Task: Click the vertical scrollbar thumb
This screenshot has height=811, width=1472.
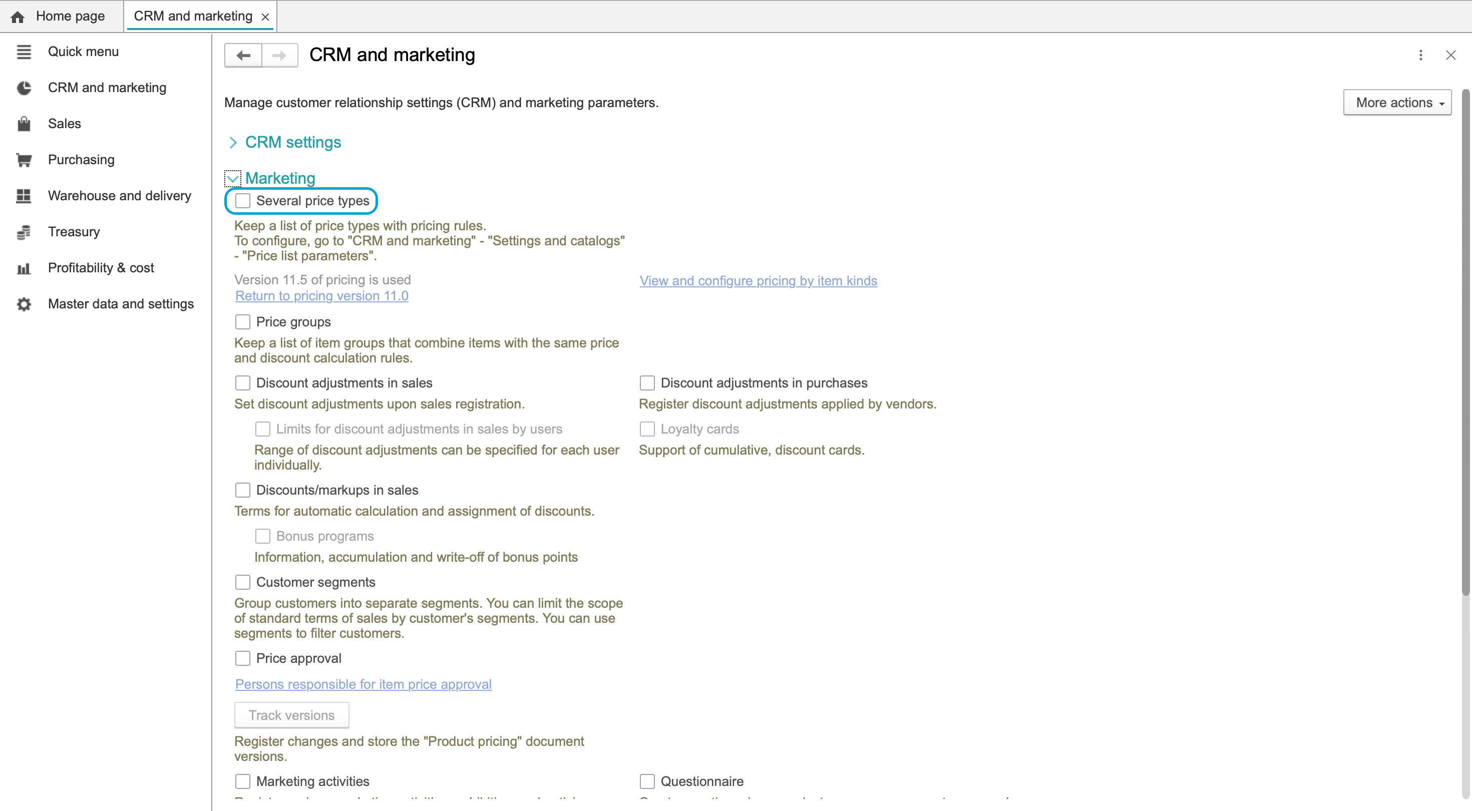Action: [1465, 342]
